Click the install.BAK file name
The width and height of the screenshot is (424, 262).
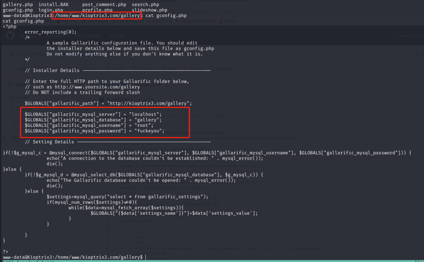click(x=53, y=5)
